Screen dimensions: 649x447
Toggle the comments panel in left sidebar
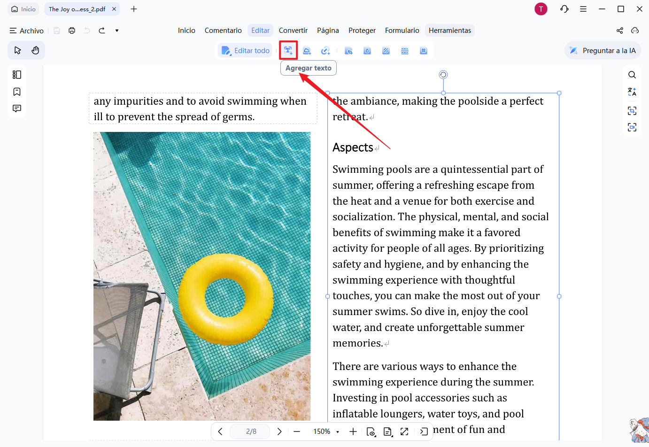[17, 108]
